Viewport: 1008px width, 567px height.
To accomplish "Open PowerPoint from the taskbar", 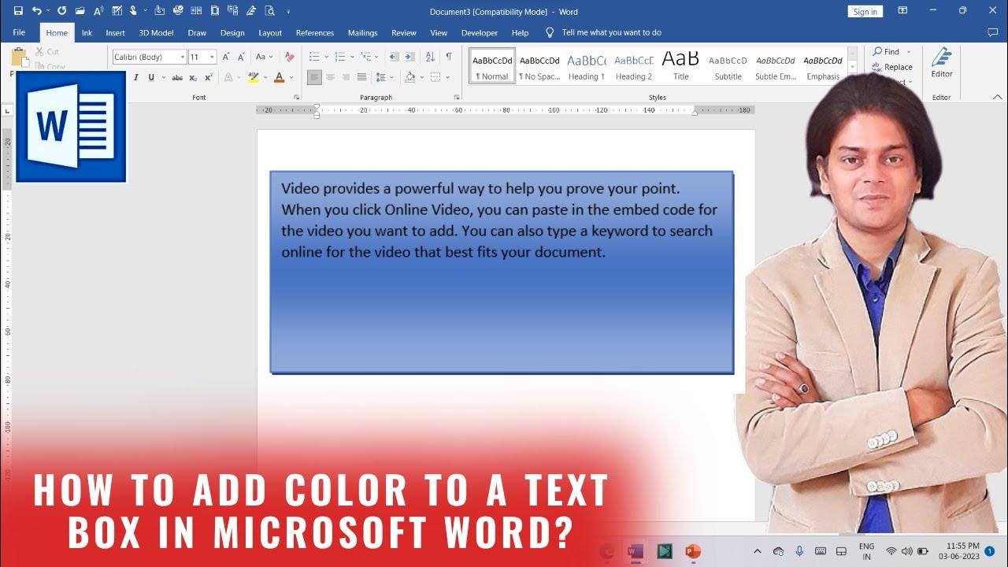I will 693,551.
